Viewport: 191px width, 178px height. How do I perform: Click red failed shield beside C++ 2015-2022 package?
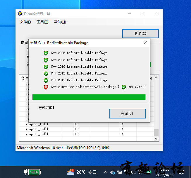coord(46,87)
